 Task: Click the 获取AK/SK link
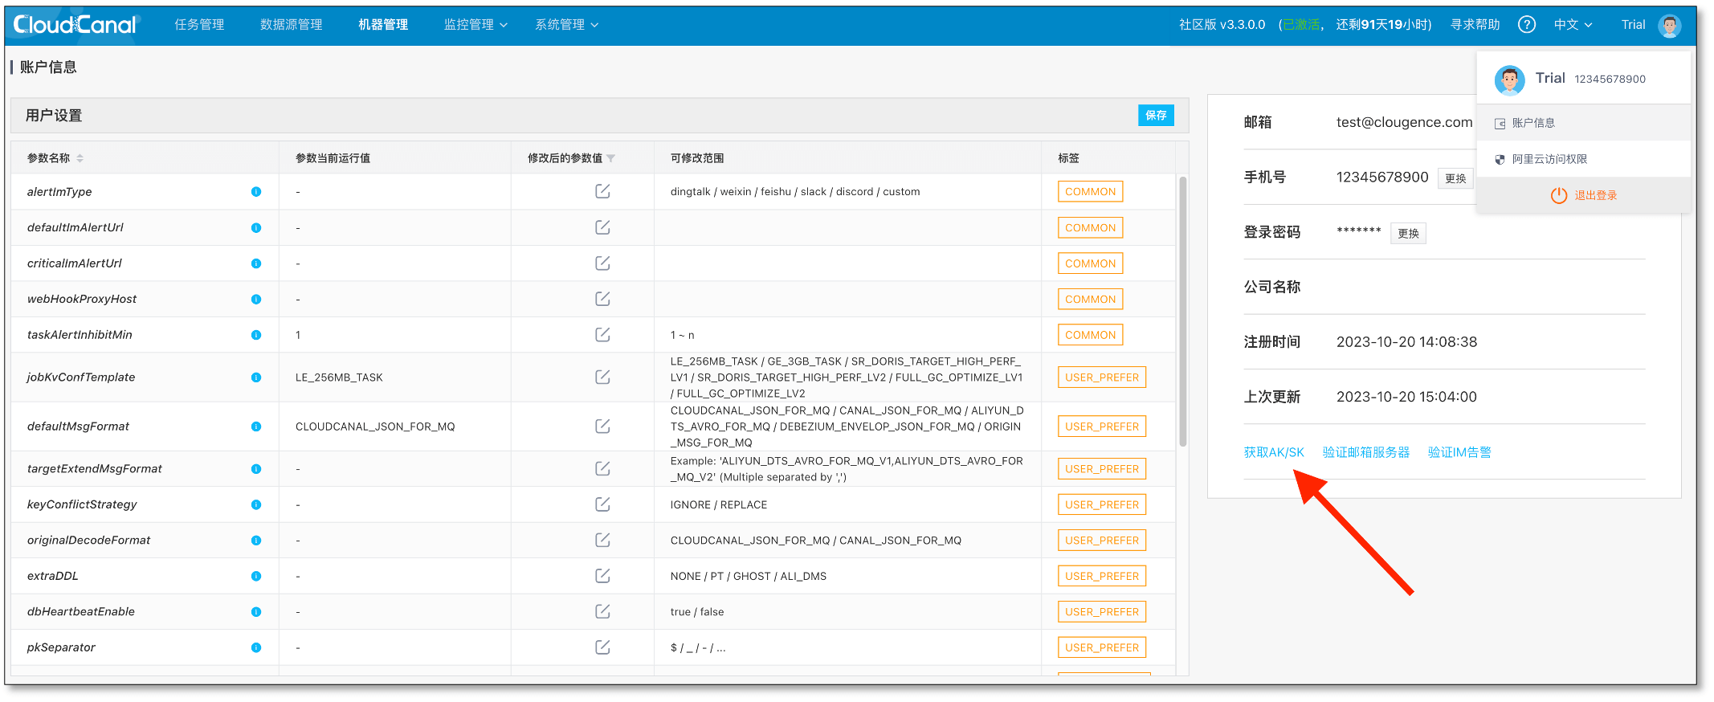[1274, 452]
